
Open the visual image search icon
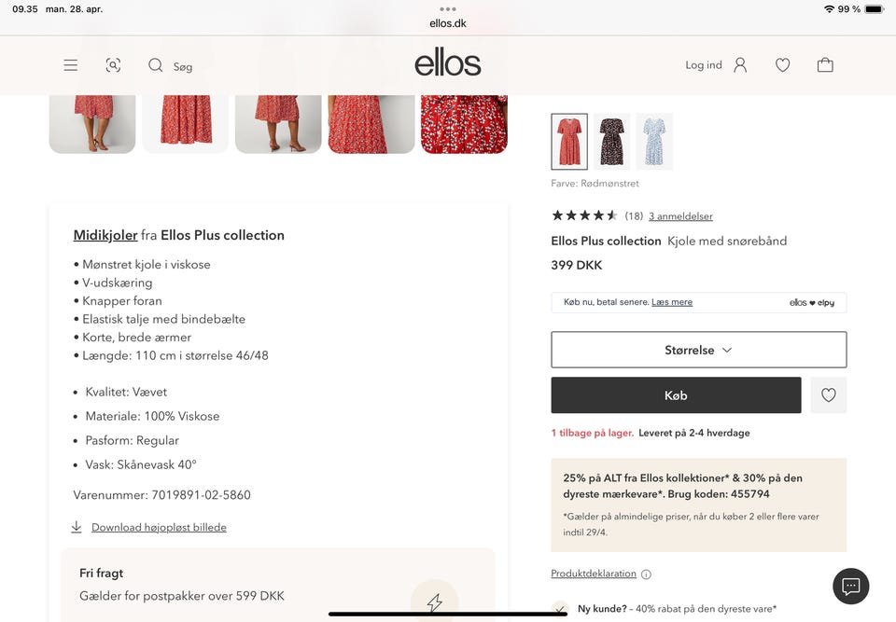113,65
